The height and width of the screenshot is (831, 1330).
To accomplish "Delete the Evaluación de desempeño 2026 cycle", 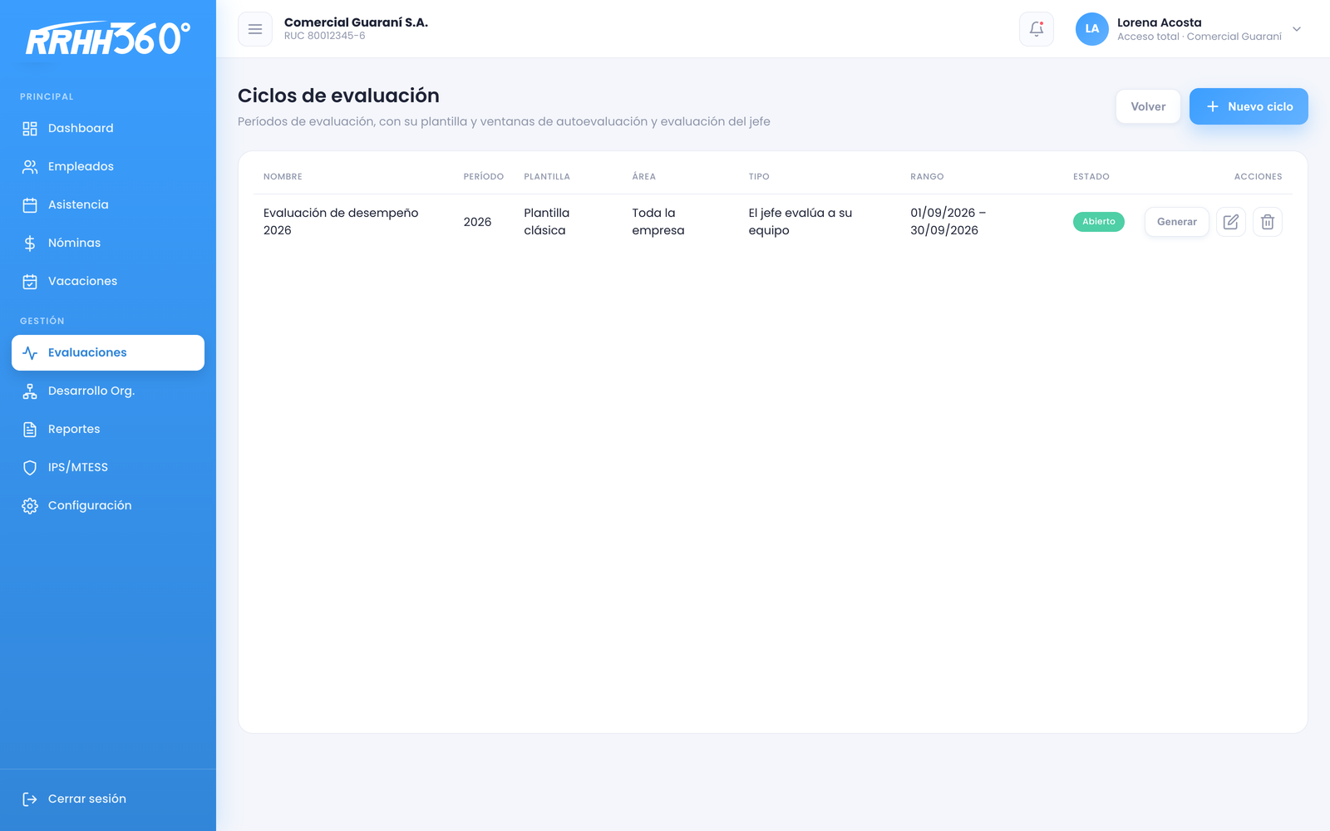I will (1268, 222).
